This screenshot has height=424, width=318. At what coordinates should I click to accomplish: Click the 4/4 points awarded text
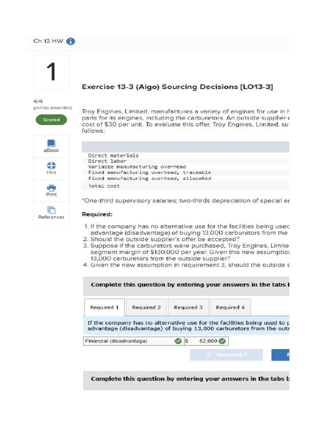tap(53, 104)
